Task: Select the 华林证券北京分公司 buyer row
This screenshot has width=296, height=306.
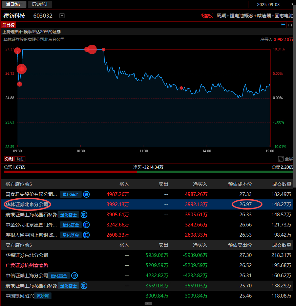Action: 147,204
